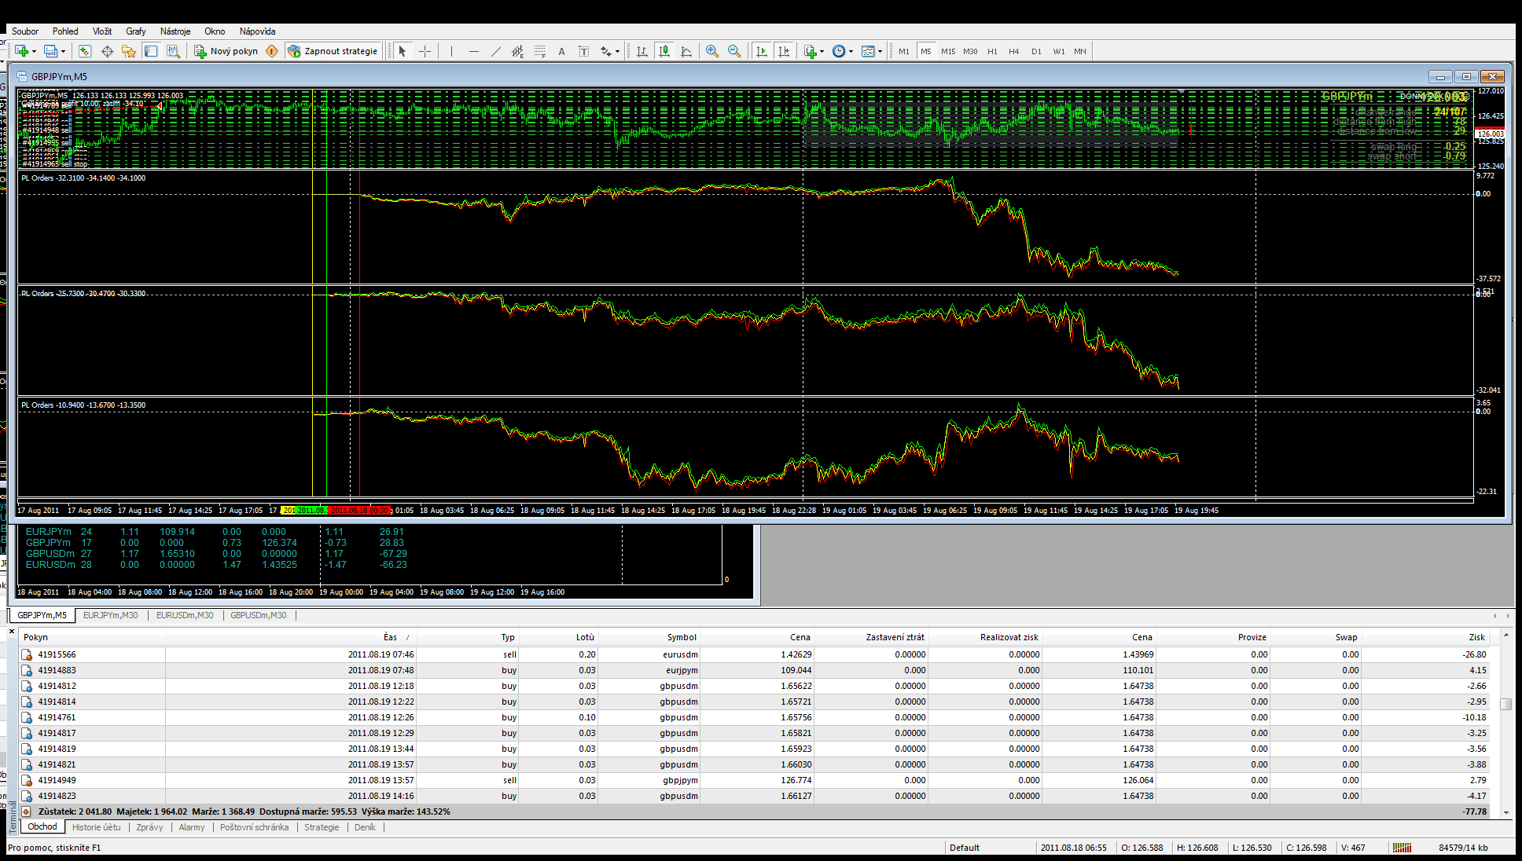Switch timeframe to H1
Screen dimensions: 1522x861
click(x=992, y=51)
